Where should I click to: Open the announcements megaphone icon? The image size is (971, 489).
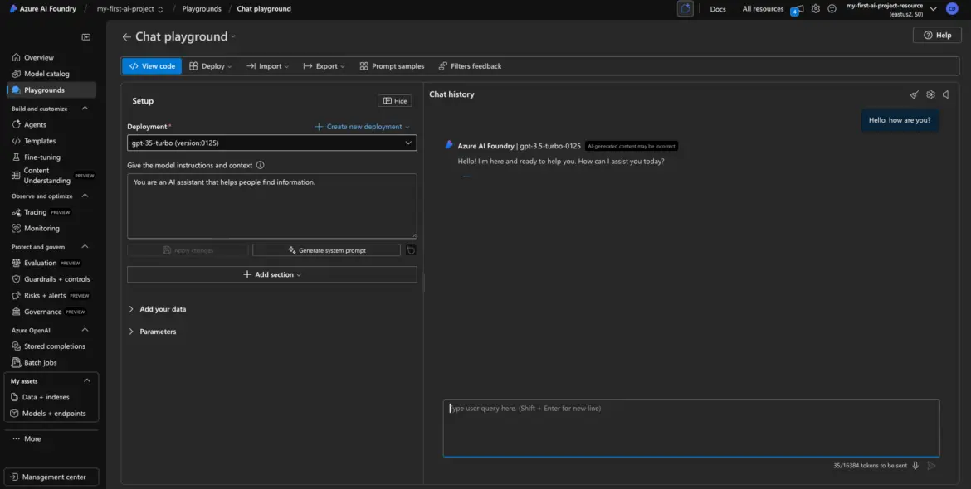tap(796, 9)
